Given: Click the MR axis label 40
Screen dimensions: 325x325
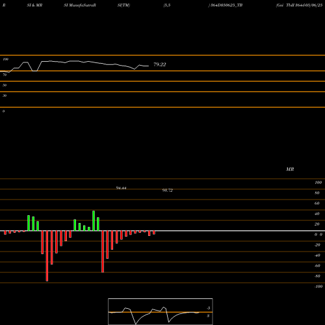Looking at the screenshot, I should (317, 214).
